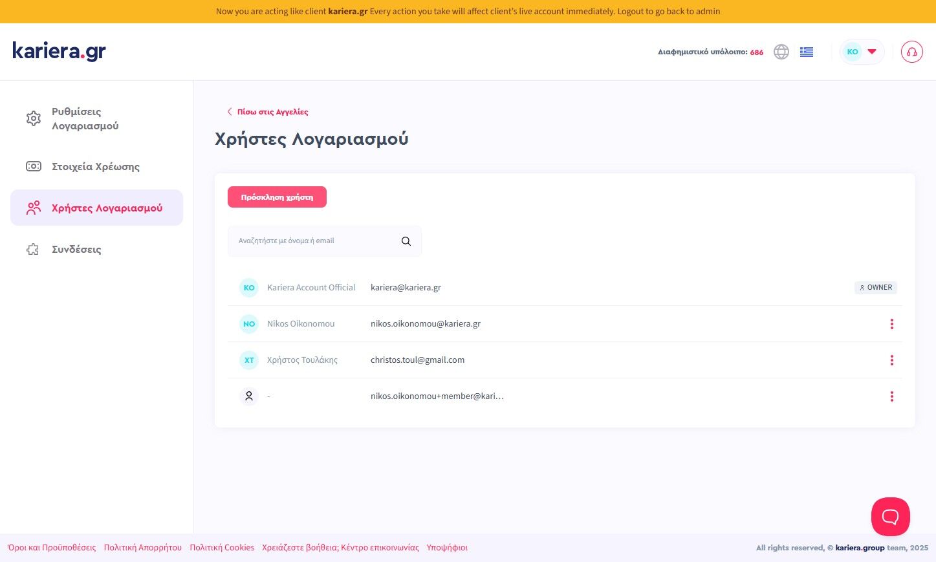
Task: Click the Greek flag icon
Action: (x=807, y=52)
